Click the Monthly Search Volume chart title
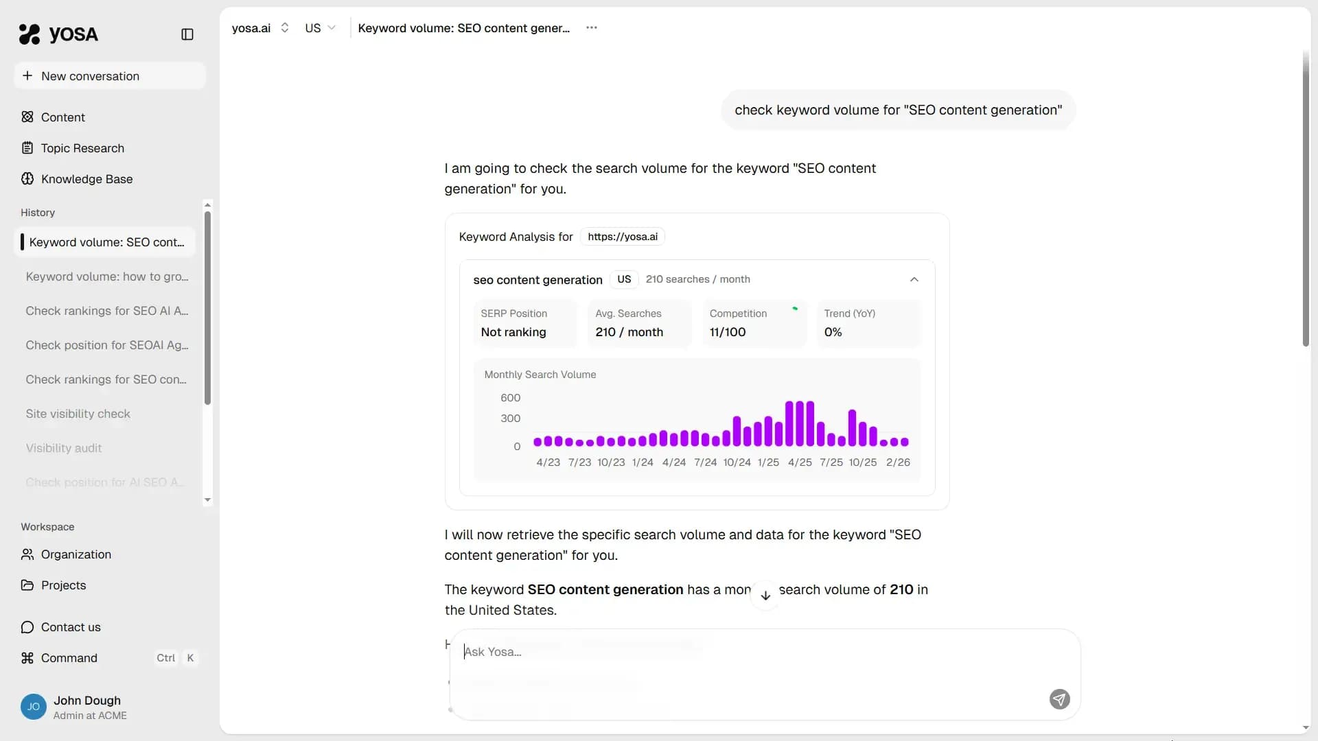1318x741 pixels. pyautogui.click(x=540, y=375)
